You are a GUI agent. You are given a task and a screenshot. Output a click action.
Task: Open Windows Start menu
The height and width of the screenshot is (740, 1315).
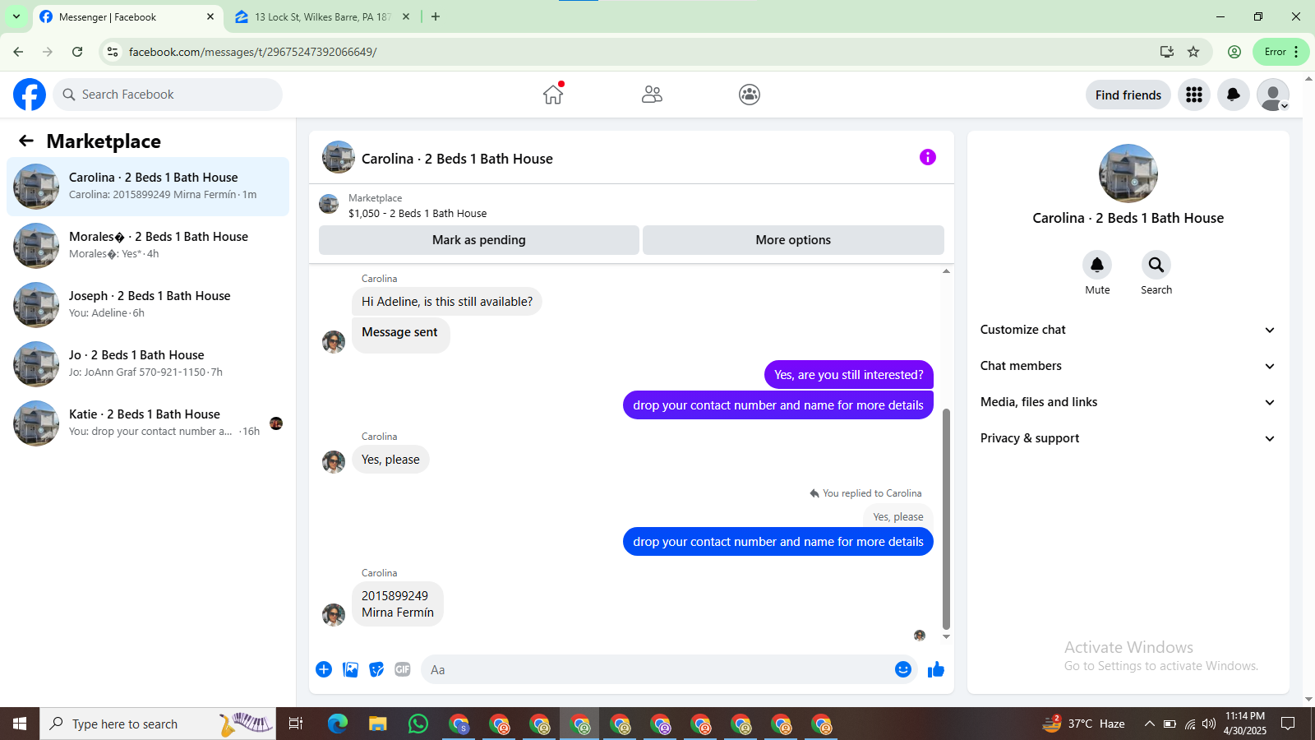tap(20, 724)
